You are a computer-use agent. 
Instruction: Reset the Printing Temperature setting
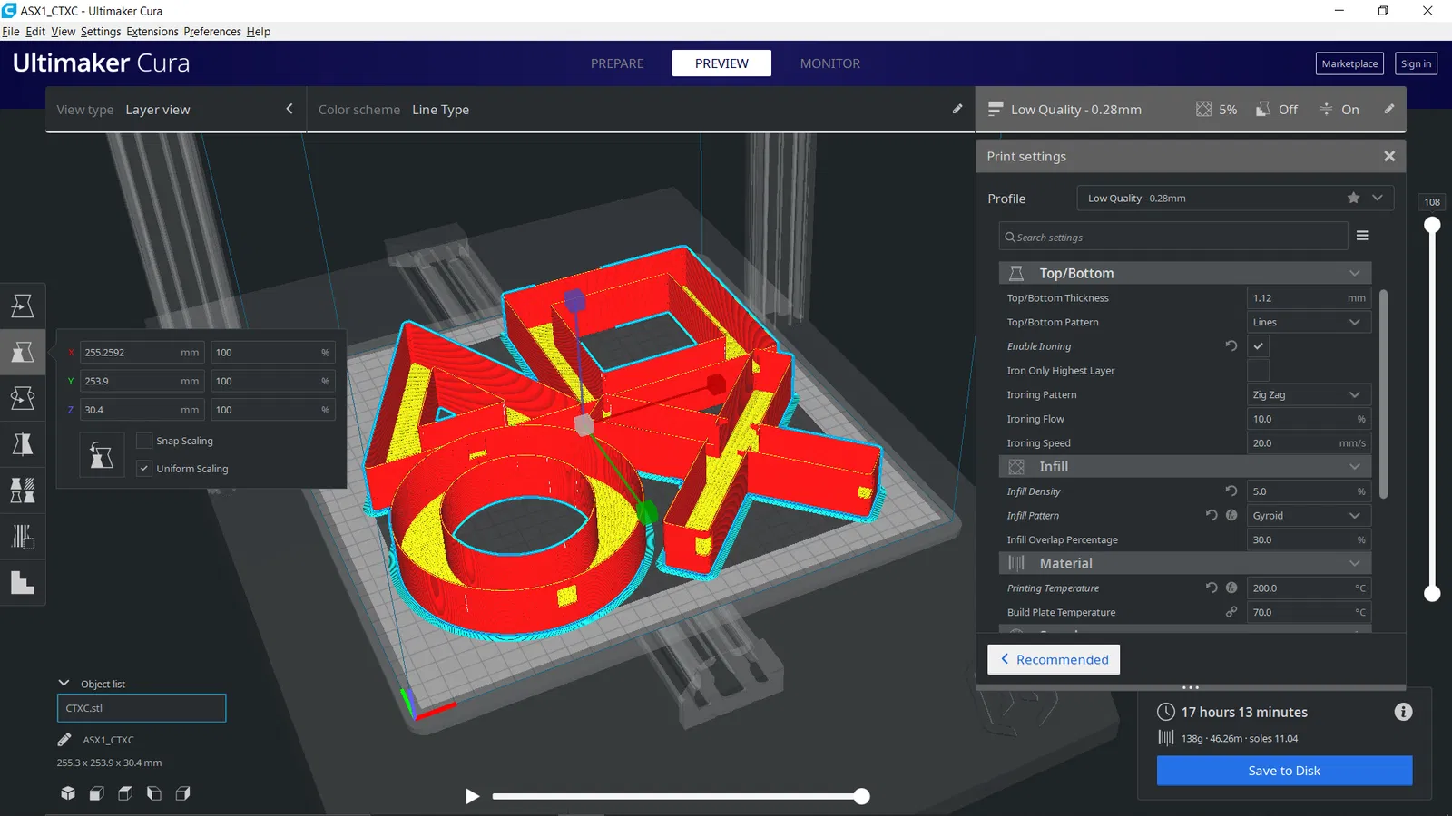1212,588
